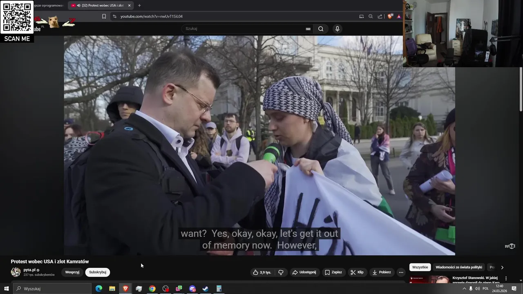Select Wiadomości ze świata polityki chip

tap(459, 267)
